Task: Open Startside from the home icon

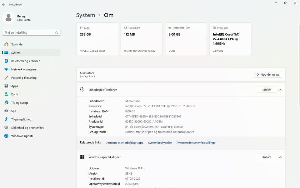Action: (6, 44)
